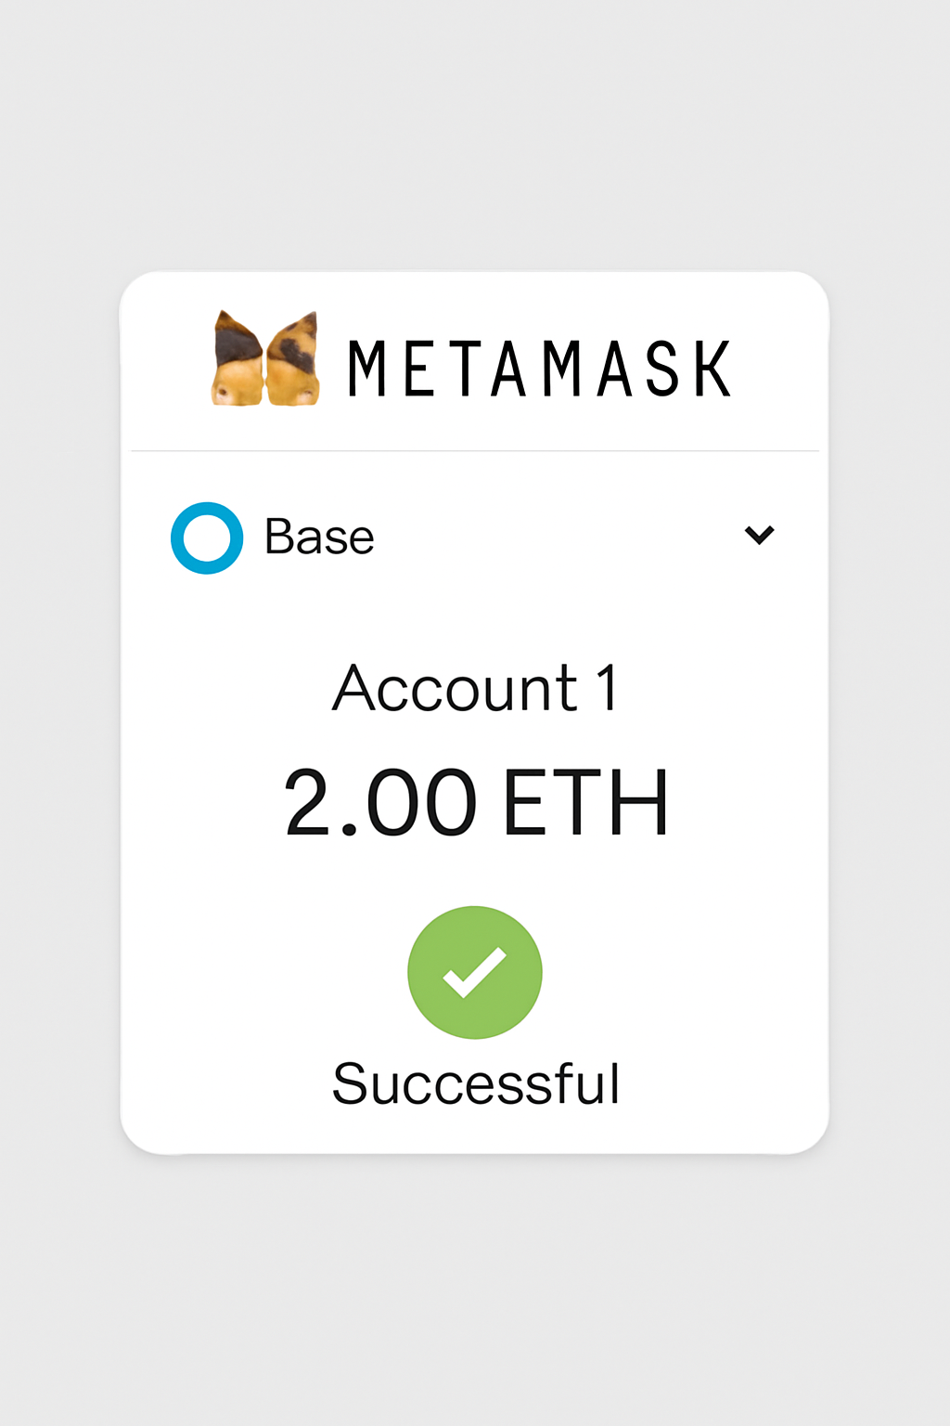Click the success check symbol inside the circle
The width and height of the screenshot is (950, 1426).
[x=474, y=973]
